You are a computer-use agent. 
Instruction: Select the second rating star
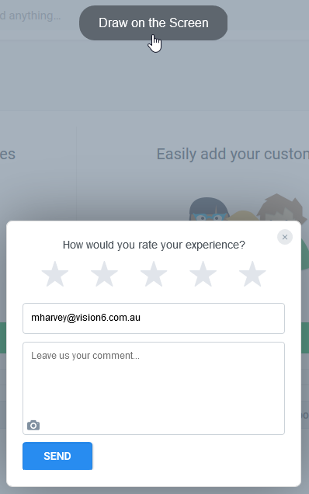[x=104, y=274]
